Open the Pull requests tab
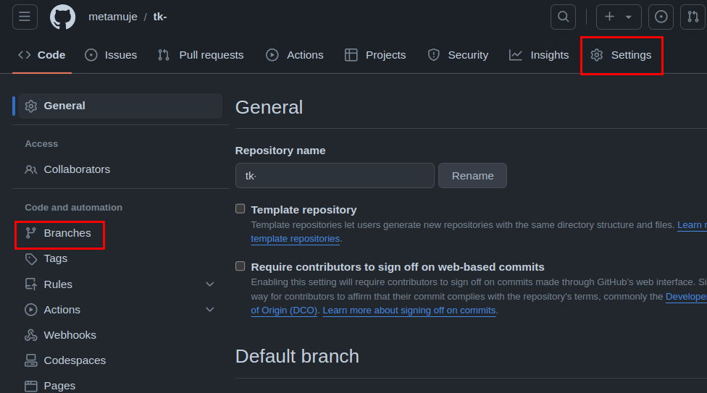This screenshot has height=393, width=707. 201,55
